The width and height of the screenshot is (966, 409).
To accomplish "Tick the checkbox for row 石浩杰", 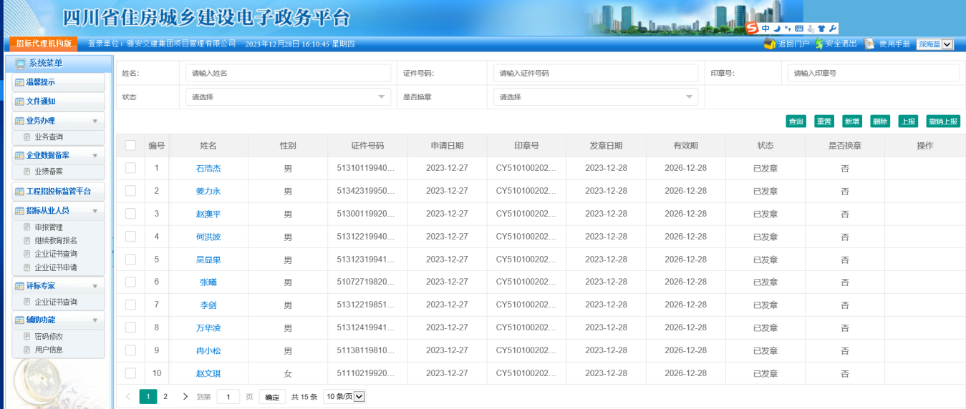I will click(130, 168).
